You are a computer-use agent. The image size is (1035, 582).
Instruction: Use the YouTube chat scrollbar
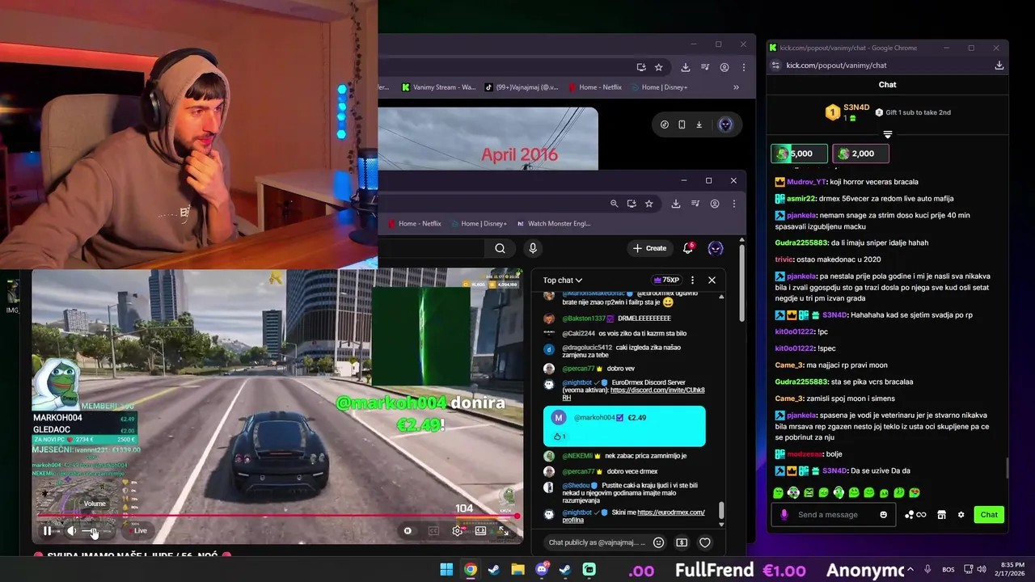click(x=721, y=511)
